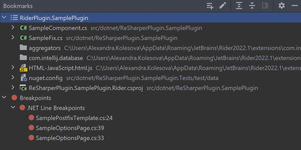
Task: Select the Bookmarks panel title
Action: click(x=18, y=6)
